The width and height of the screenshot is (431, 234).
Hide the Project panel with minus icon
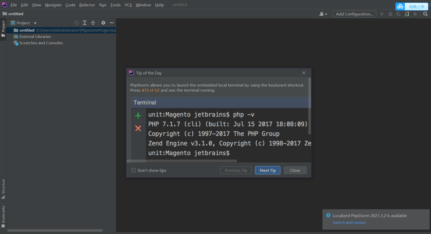[x=112, y=23]
